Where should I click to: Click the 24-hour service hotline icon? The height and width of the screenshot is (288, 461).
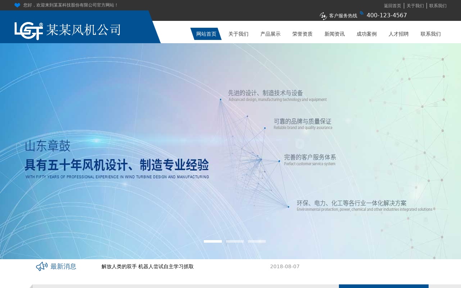(323, 16)
